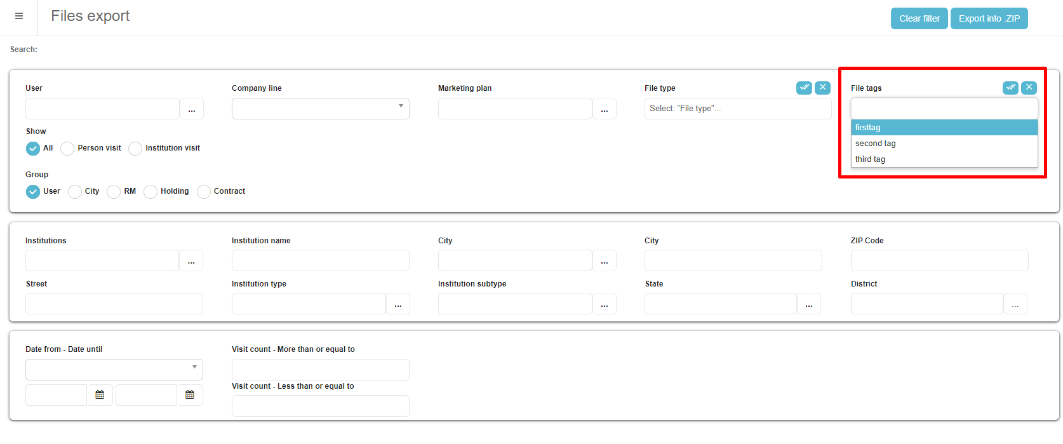Select Institution visit radio option
This screenshot has height=444, width=1063.
pos(135,149)
